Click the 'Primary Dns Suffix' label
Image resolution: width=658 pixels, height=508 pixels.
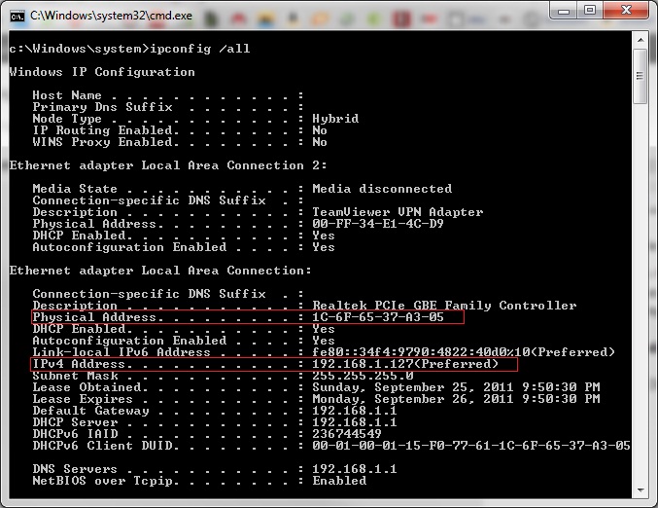(102, 107)
